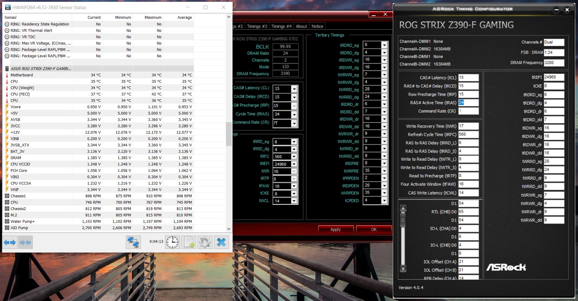578x301 pixels.
Task: Minimize the ASRock Timing Configurator window
Action: coord(556,10)
